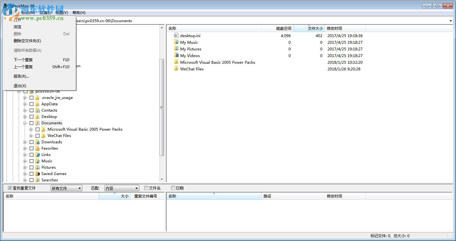The width and height of the screenshot is (456, 241).
Task: Click the Saved Games folder icon
Action: pyautogui.click(x=37, y=174)
